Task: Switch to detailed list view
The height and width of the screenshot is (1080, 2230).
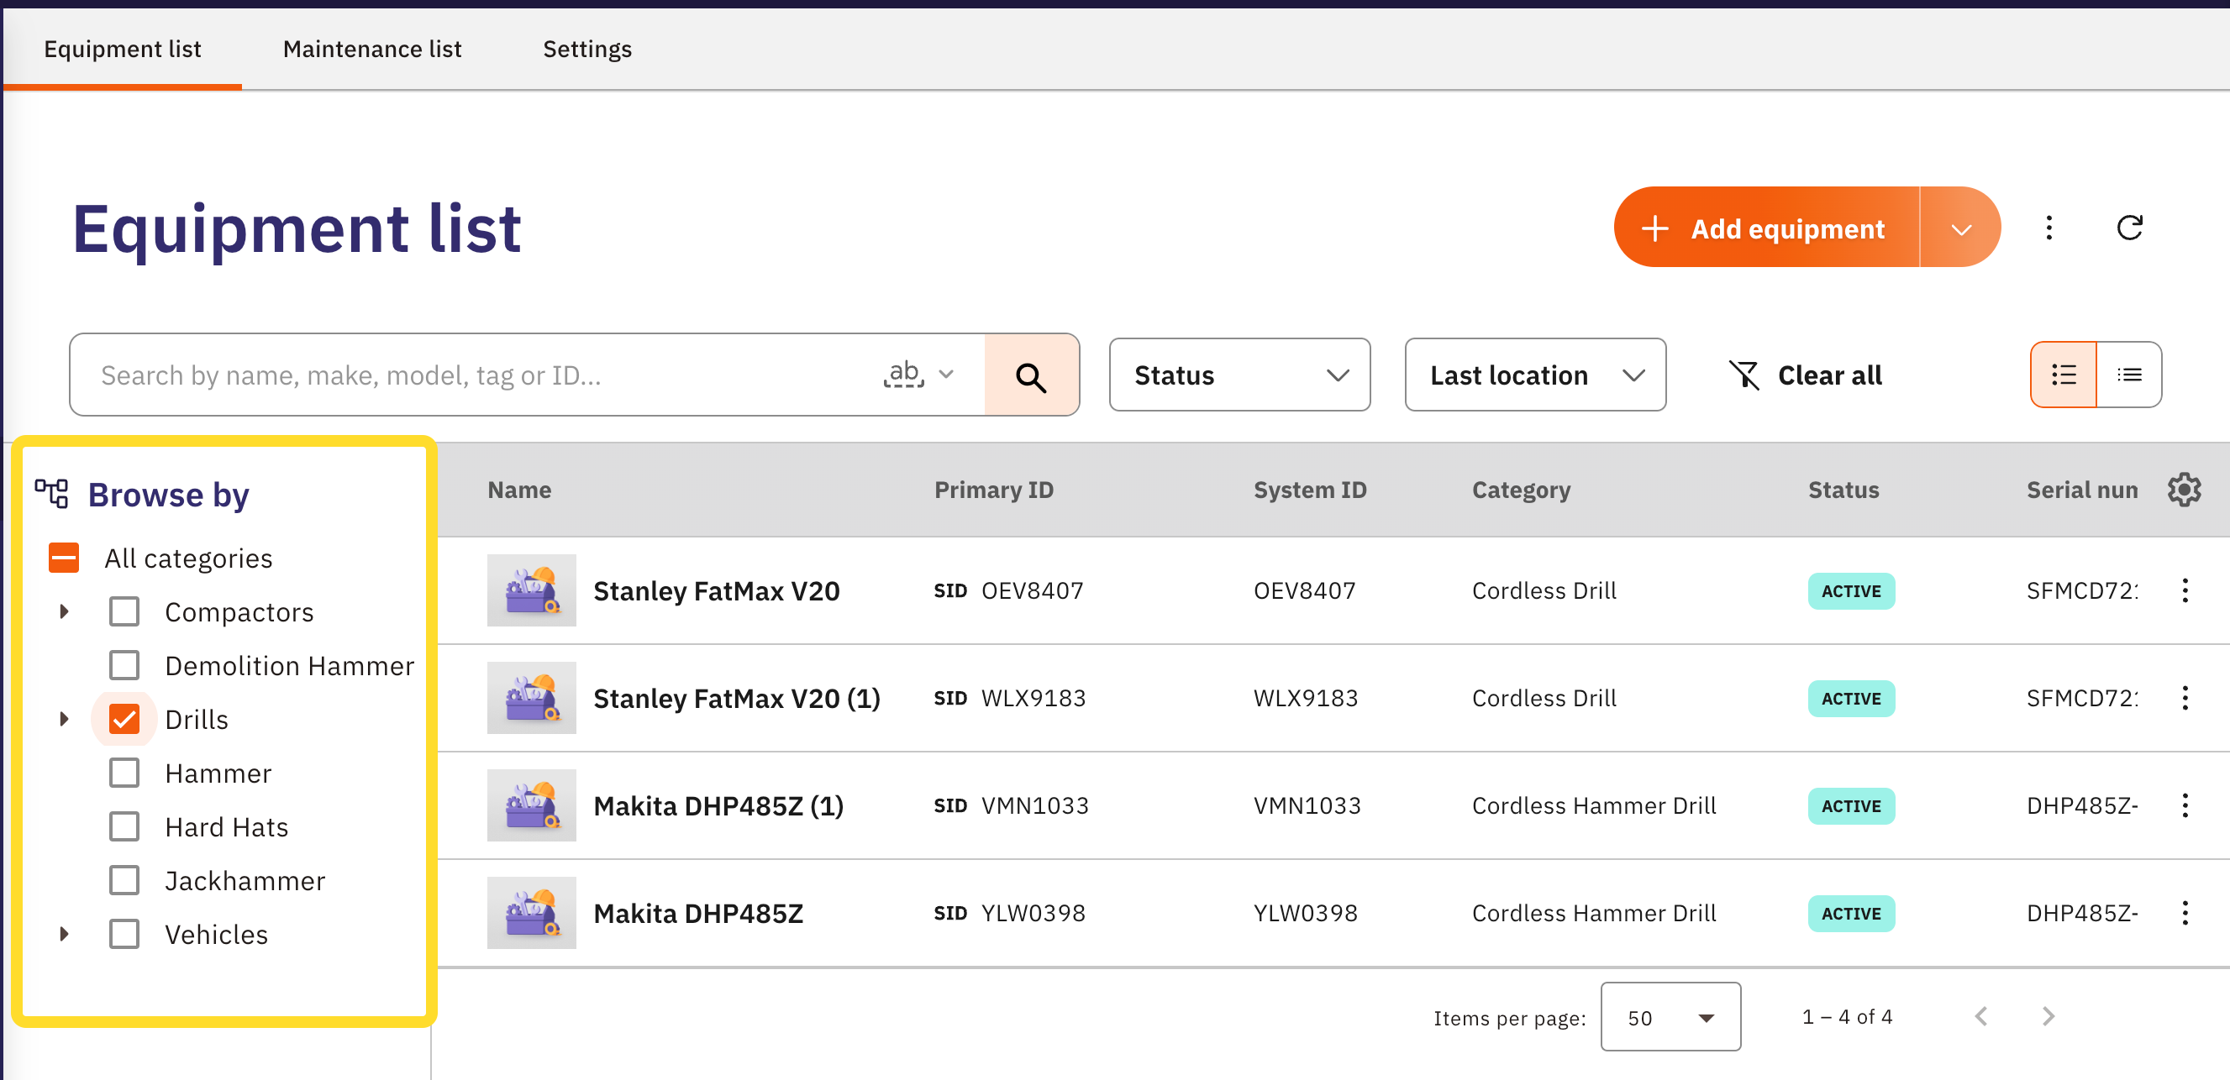Action: [x=2064, y=375]
